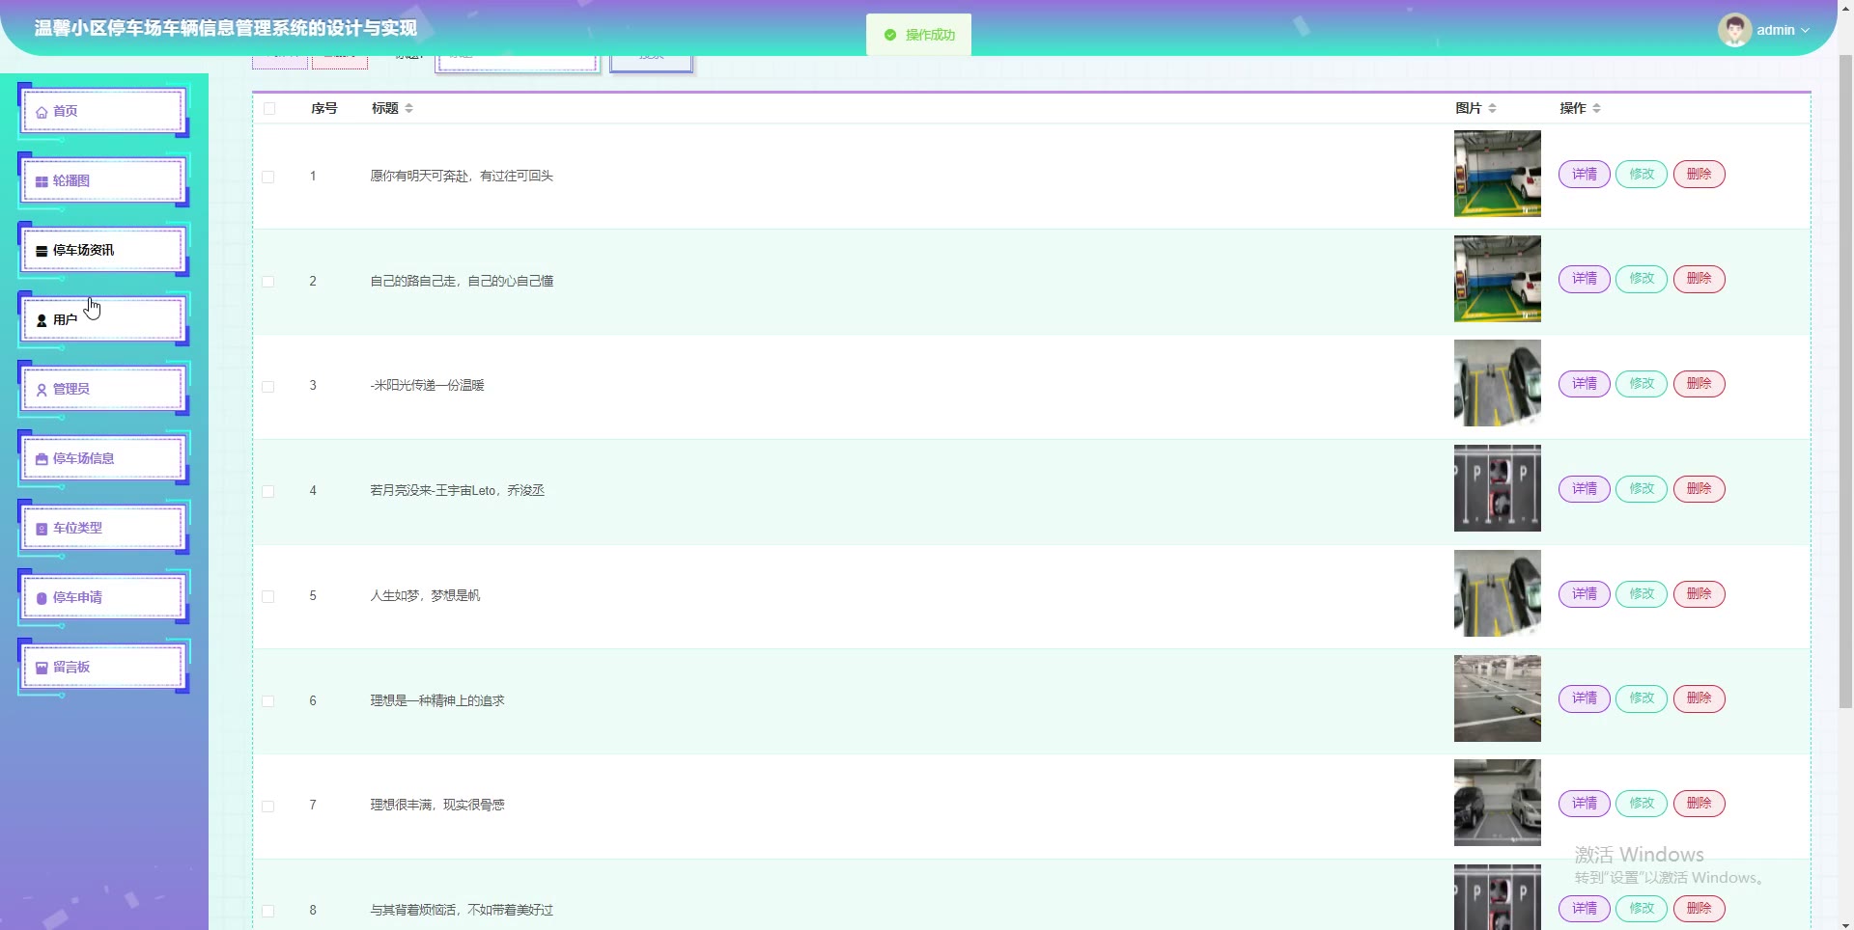Open the 停车场信息 menu item
This screenshot has height=930, width=1854.
tap(103, 458)
